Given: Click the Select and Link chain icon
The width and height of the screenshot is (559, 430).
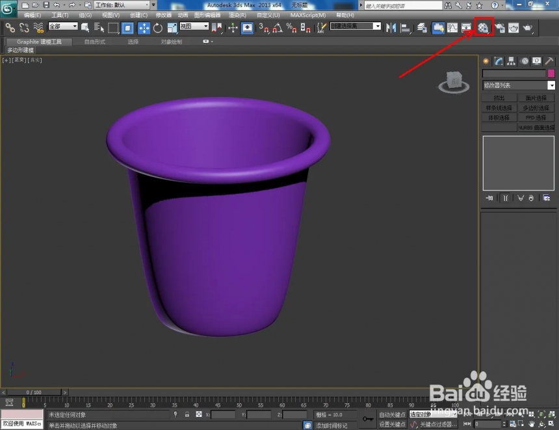Looking at the screenshot, I should pos(10,27).
